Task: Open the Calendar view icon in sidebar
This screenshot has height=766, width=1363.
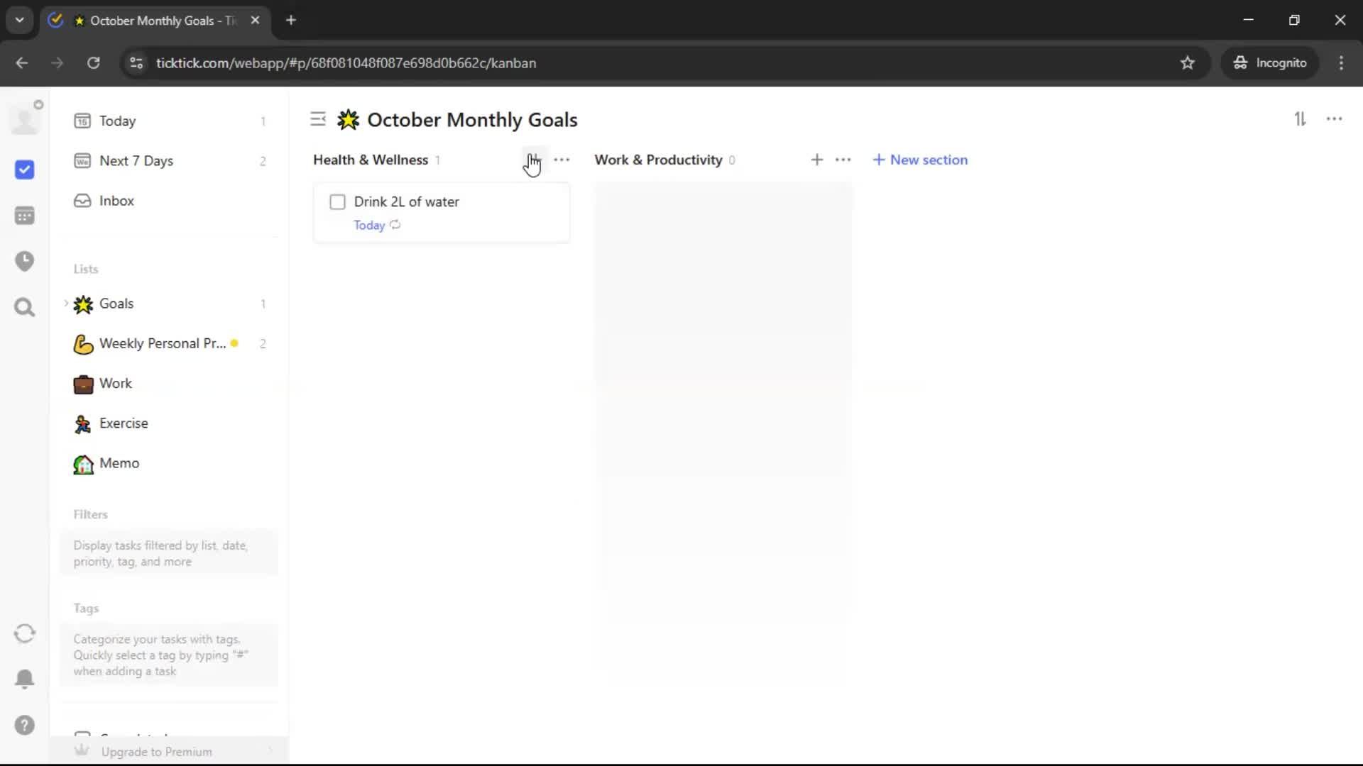Action: coord(25,216)
